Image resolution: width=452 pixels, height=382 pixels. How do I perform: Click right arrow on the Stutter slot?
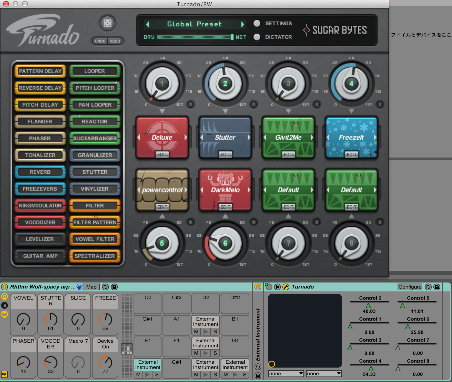coord(249,137)
